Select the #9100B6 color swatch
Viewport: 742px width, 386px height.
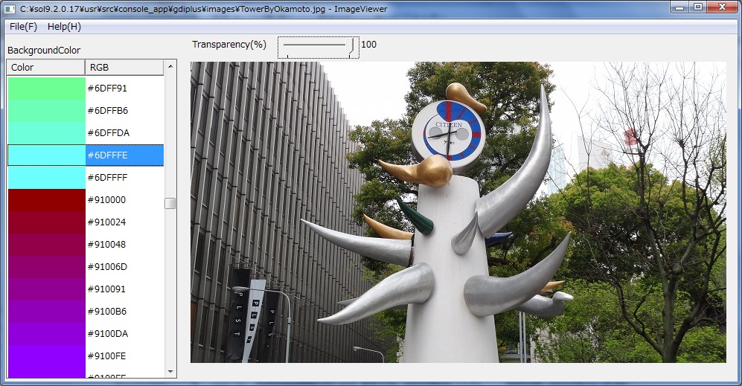[x=46, y=312]
